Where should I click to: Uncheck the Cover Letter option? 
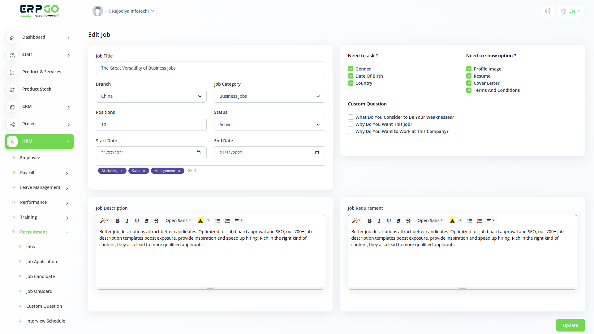(x=469, y=83)
